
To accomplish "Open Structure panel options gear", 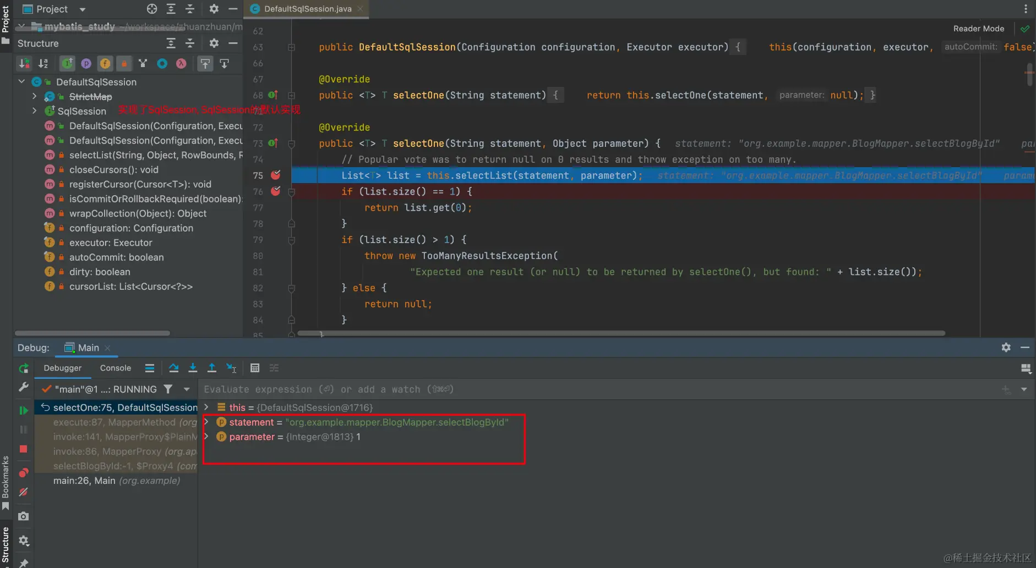I will coord(214,43).
